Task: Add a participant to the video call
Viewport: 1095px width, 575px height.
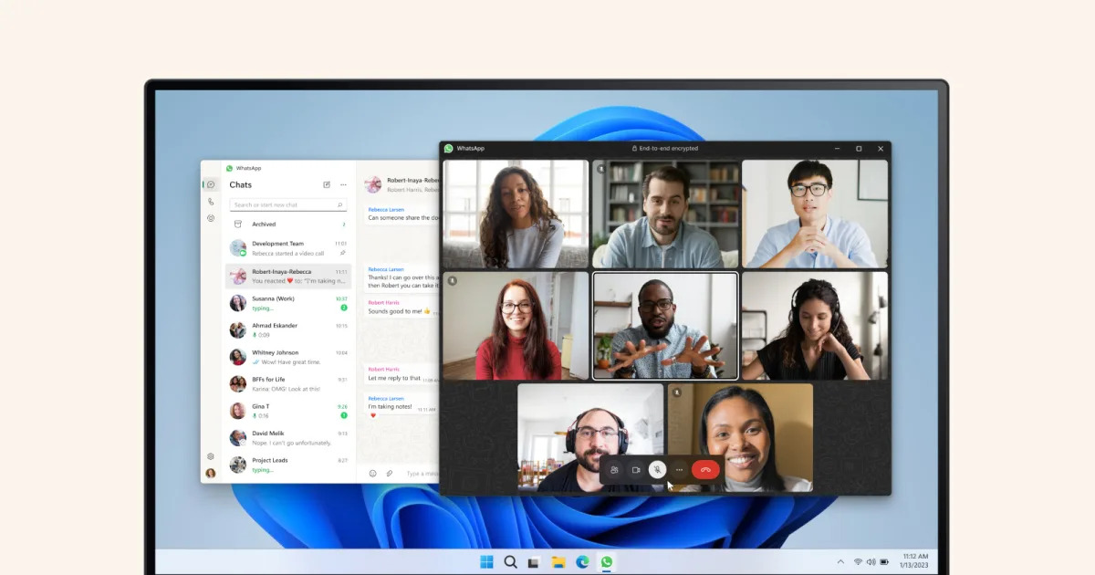Action: [615, 469]
